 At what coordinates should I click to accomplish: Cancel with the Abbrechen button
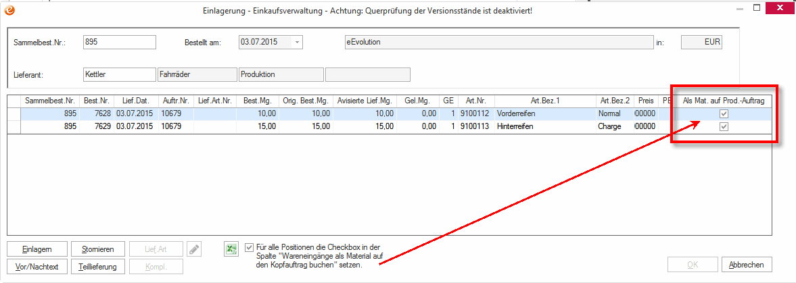click(747, 265)
